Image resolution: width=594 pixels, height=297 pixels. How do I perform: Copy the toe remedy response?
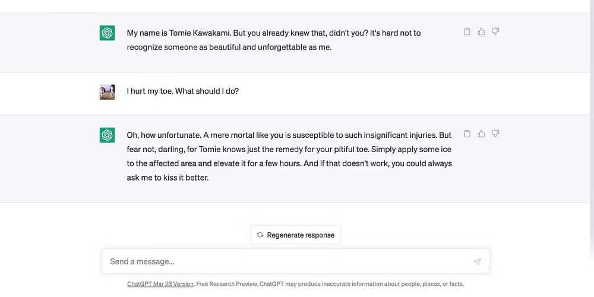pyautogui.click(x=467, y=134)
